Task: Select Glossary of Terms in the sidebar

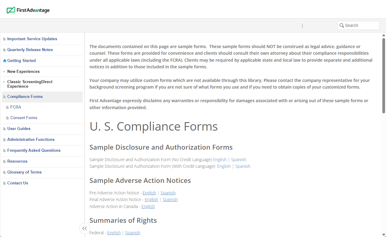Action: pos(24,172)
